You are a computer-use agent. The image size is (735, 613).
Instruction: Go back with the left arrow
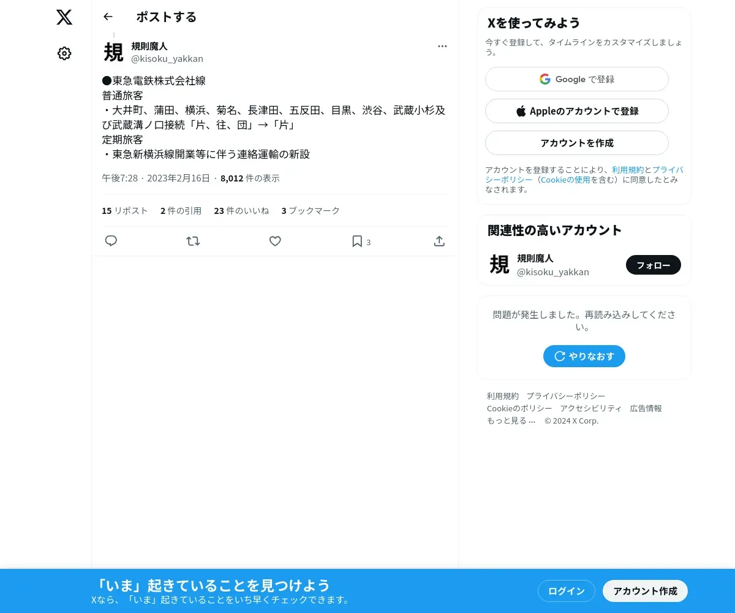(x=108, y=17)
